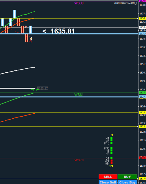This screenshot has height=184, width=146.
Task: Click the yellow 3:9 timer text
Action: 111,166
